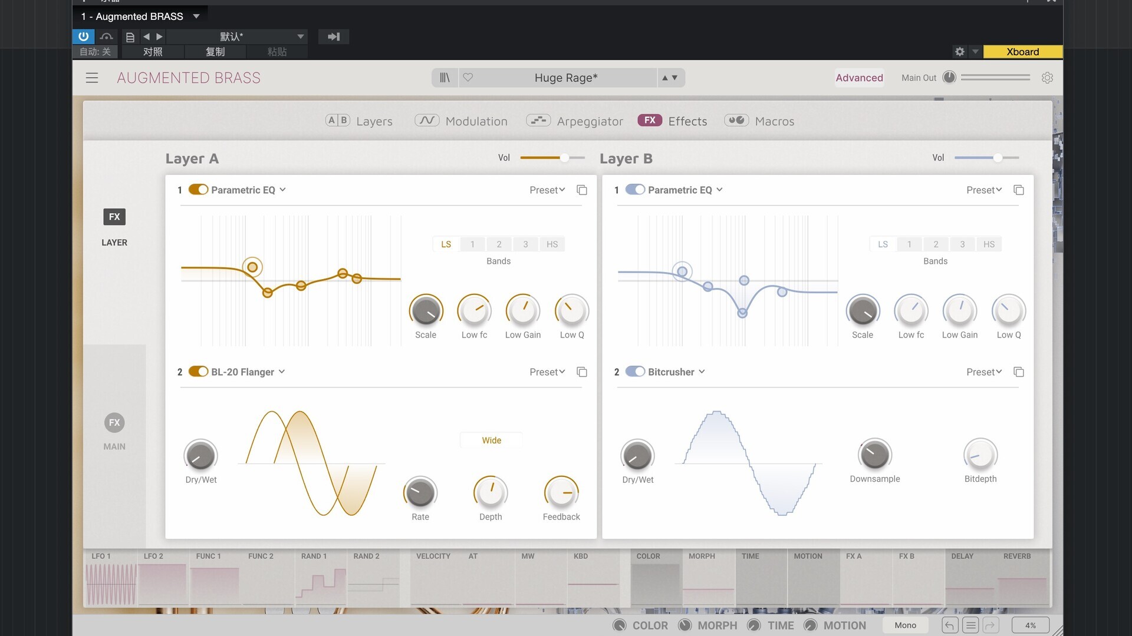Open the LFO 1 modulation tab
The height and width of the screenshot is (636, 1132).
tap(111, 578)
